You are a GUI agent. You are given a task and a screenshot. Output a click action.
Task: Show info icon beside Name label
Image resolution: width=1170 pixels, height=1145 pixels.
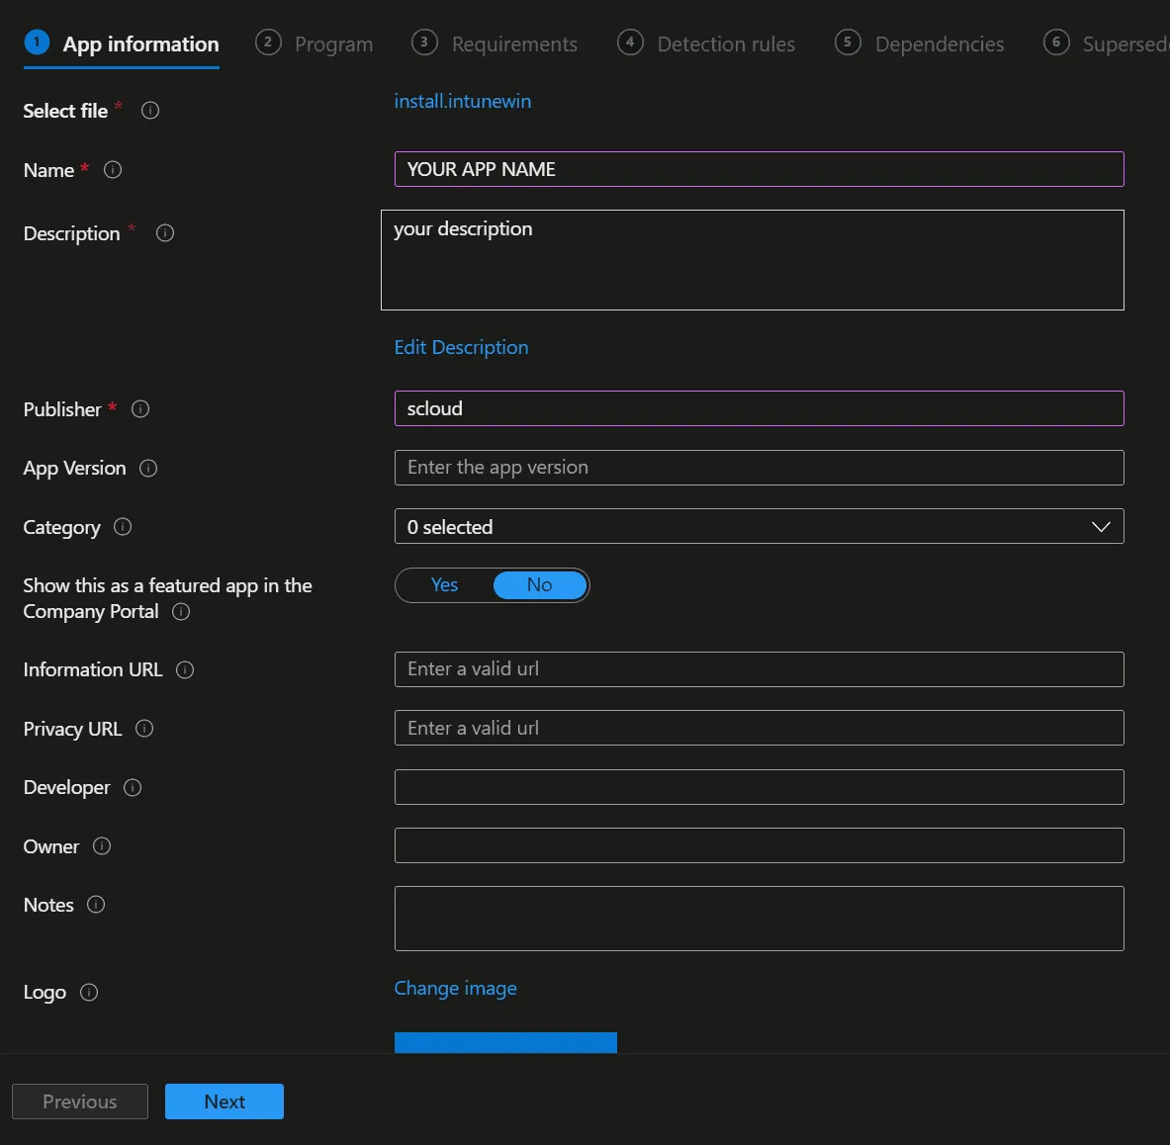tap(113, 170)
